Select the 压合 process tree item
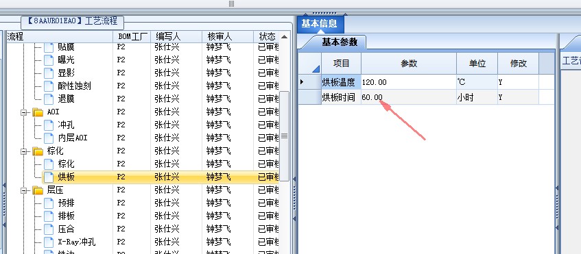Viewport: 581px width, 254px height. [66, 229]
